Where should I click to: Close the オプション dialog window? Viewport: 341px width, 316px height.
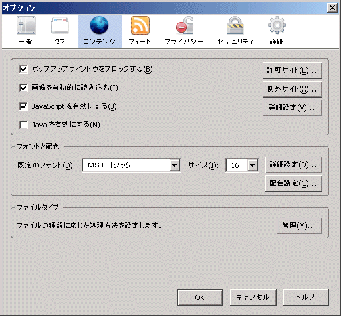click(332, 8)
